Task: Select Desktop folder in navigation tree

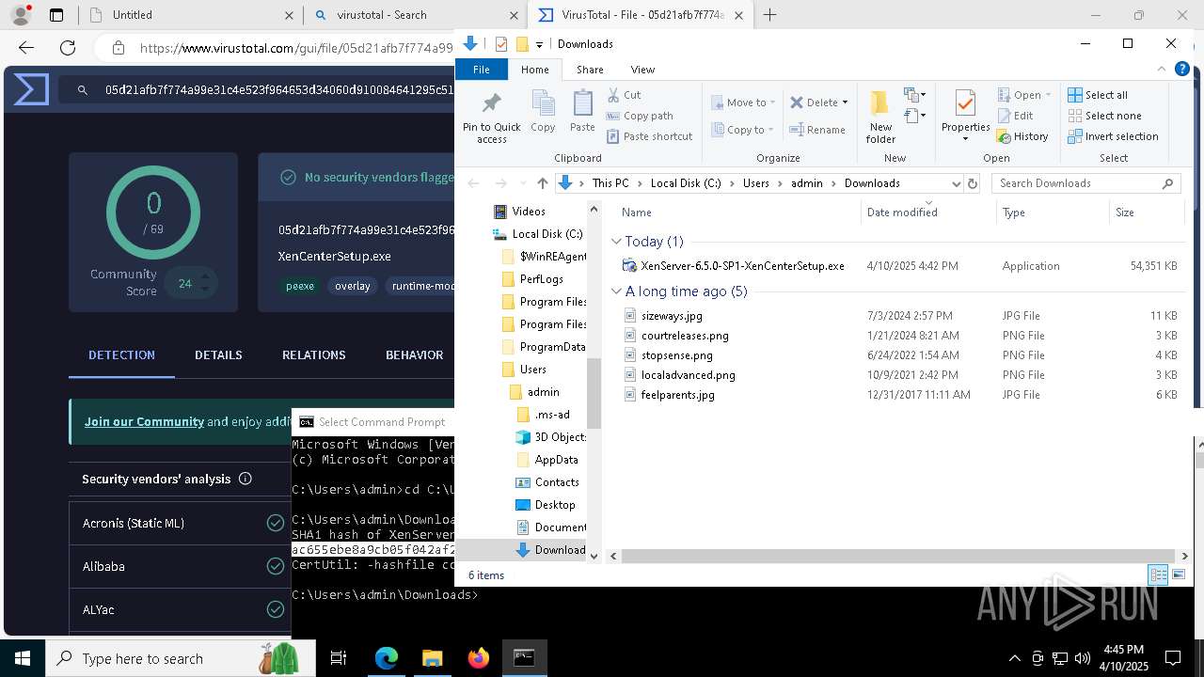Action: (554, 505)
